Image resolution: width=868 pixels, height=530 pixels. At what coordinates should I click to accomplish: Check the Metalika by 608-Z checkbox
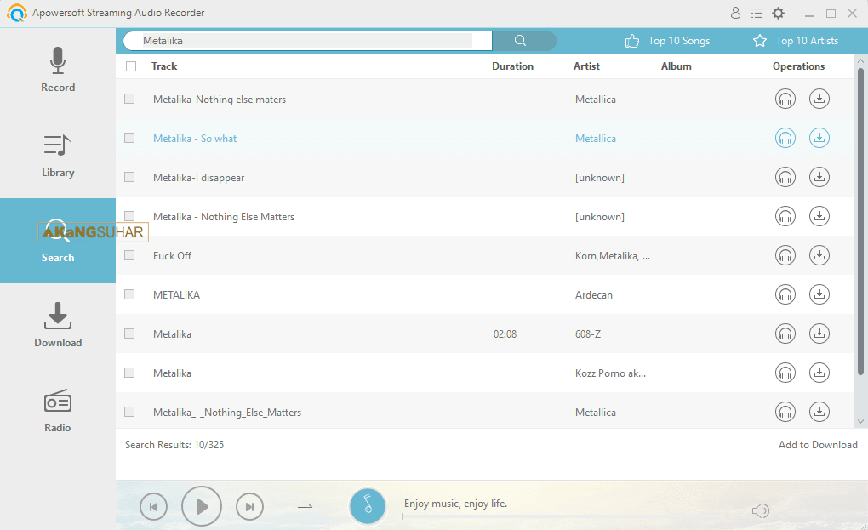coord(129,333)
